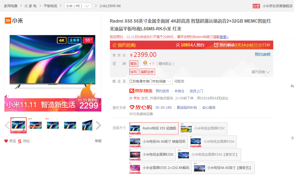The width and height of the screenshot is (294, 175).
Task: Select 小米电视全面屏E55X option
Action: (x=153, y=155)
